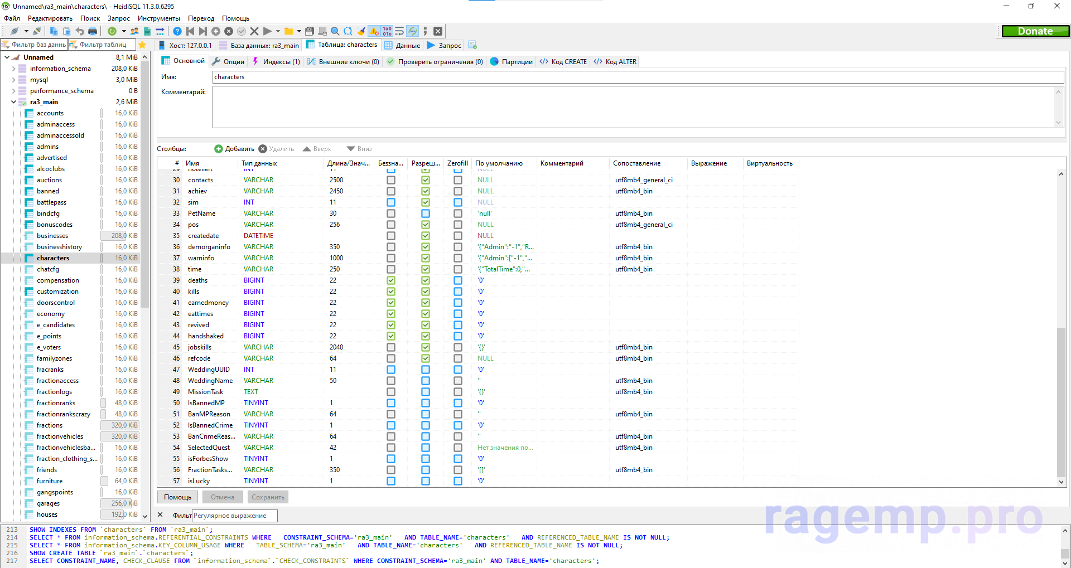The height and width of the screenshot is (568, 1071).
Task: Open the Запрос menu in menu bar
Action: pos(119,18)
